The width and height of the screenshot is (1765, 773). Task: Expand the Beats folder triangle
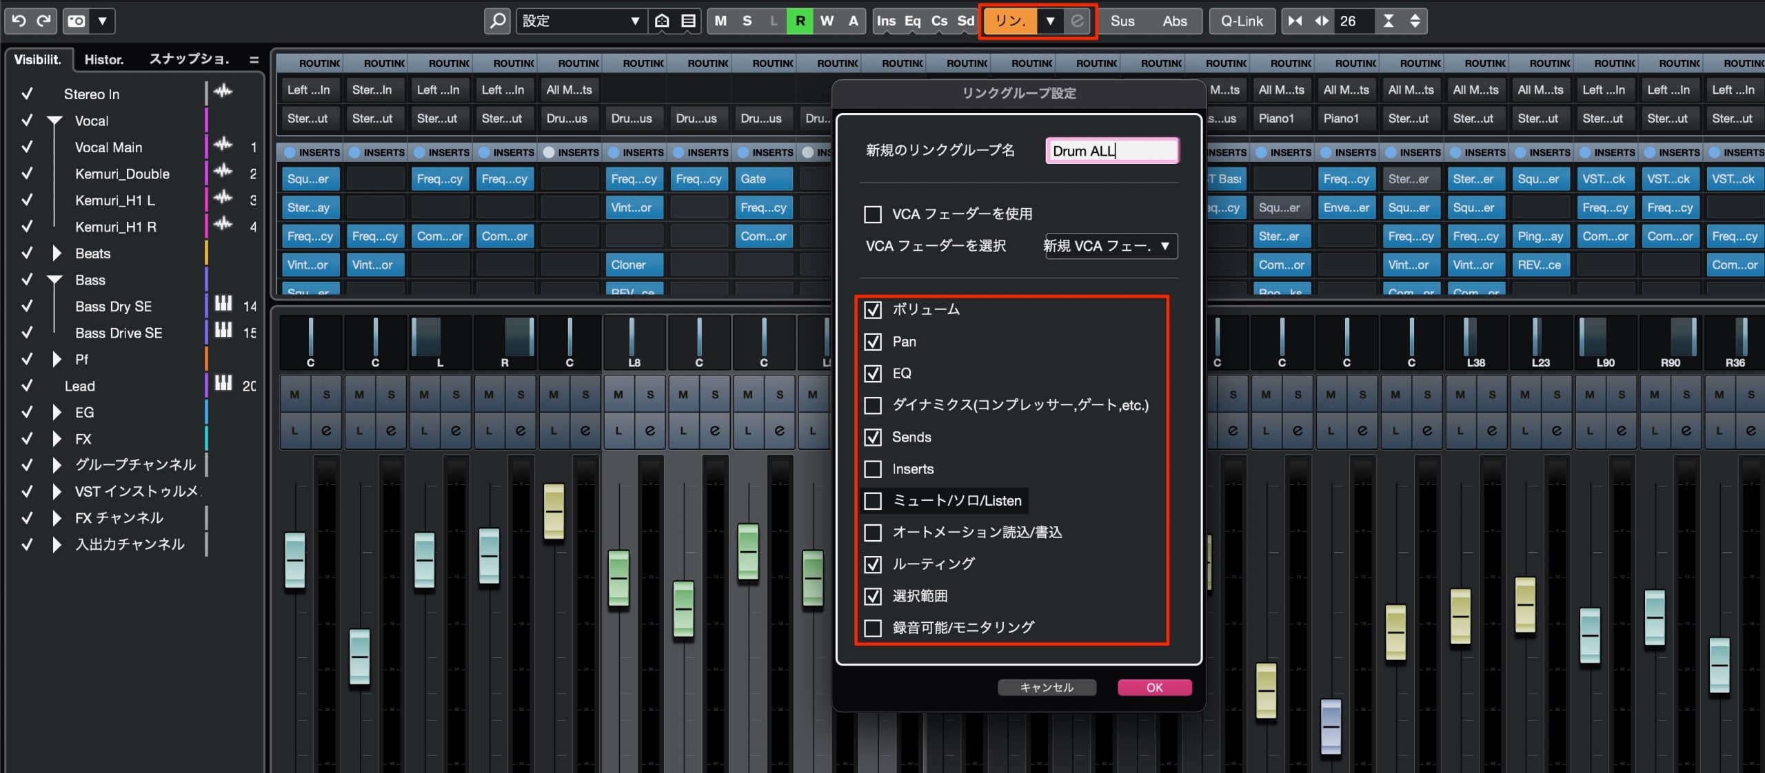(x=57, y=254)
